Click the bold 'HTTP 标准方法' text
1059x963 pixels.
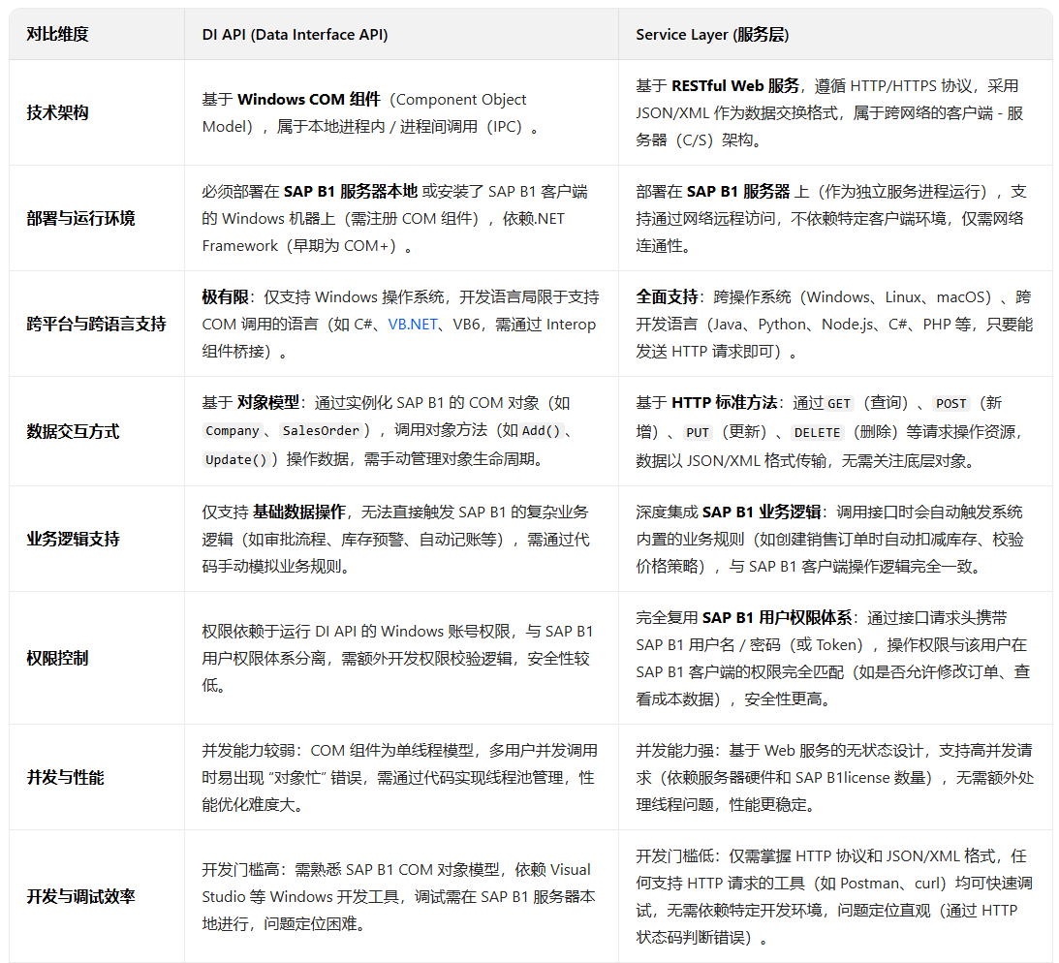[724, 402]
